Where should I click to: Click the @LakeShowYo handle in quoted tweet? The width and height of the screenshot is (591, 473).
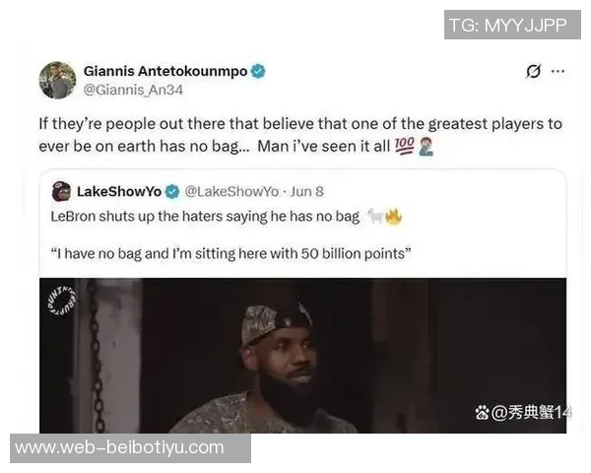point(232,191)
